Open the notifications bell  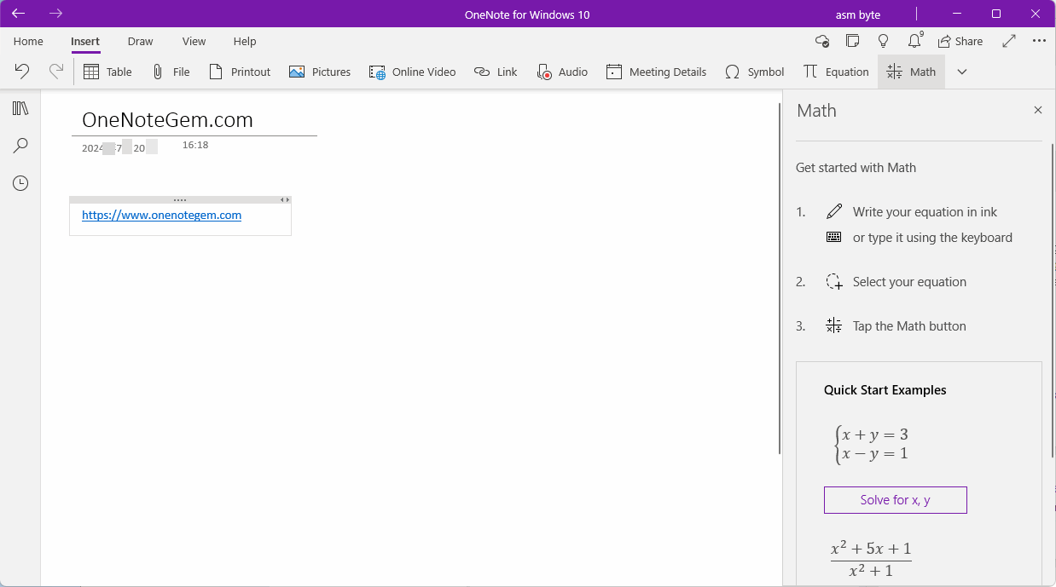click(x=914, y=41)
